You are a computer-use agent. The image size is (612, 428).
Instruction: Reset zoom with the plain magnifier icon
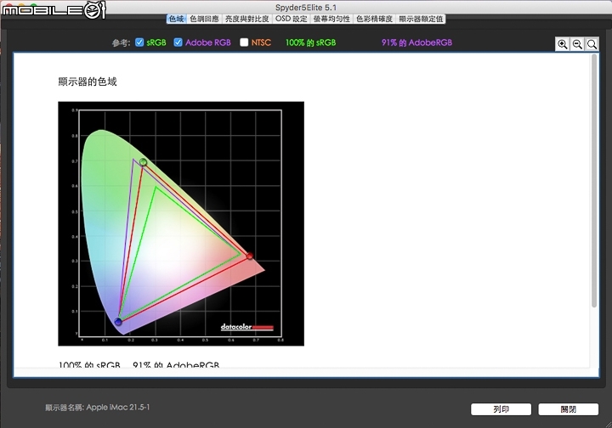coord(592,44)
